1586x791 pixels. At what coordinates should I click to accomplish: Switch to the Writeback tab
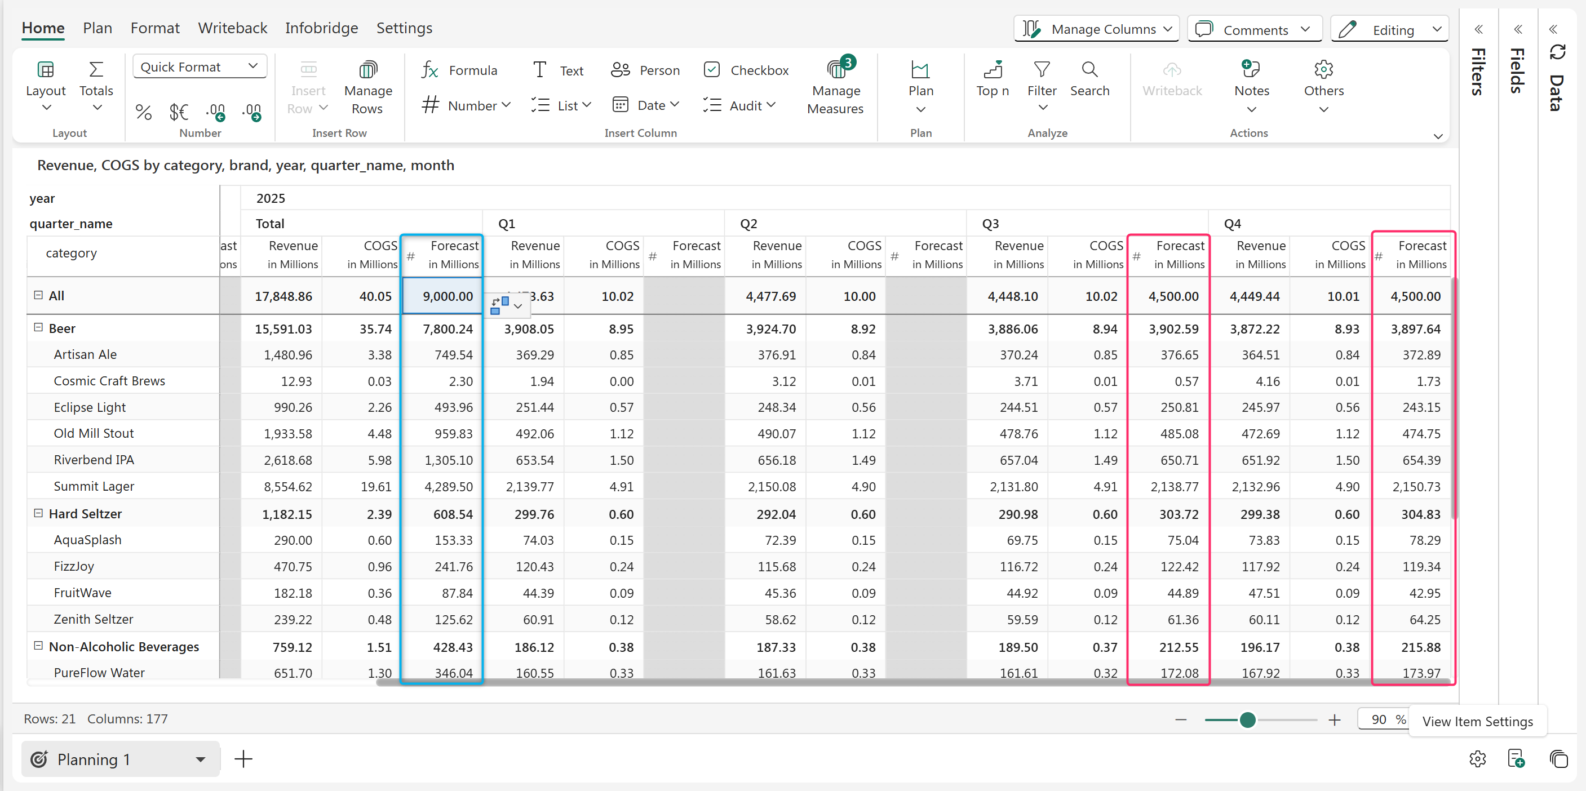click(232, 28)
